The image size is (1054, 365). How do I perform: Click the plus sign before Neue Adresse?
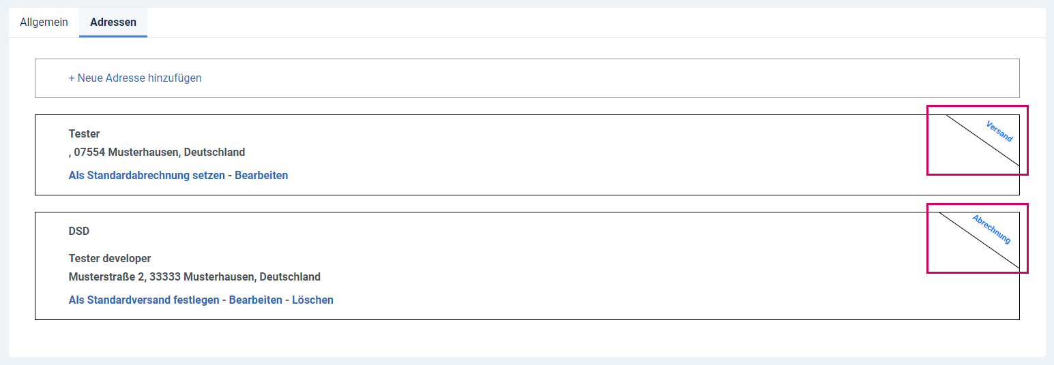point(72,78)
